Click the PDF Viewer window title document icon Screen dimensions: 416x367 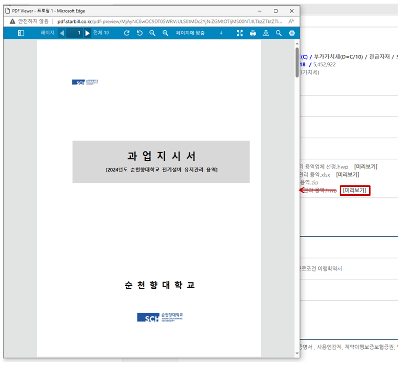pos(8,11)
